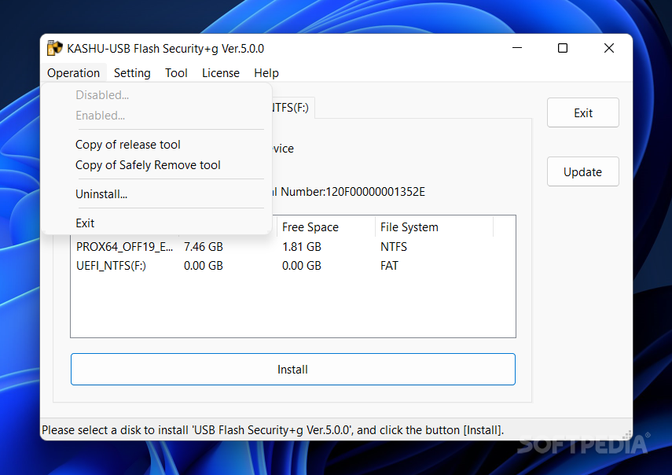
Task: Switch to the NTFS(F:) tab
Action: click(x=293, y=108)
